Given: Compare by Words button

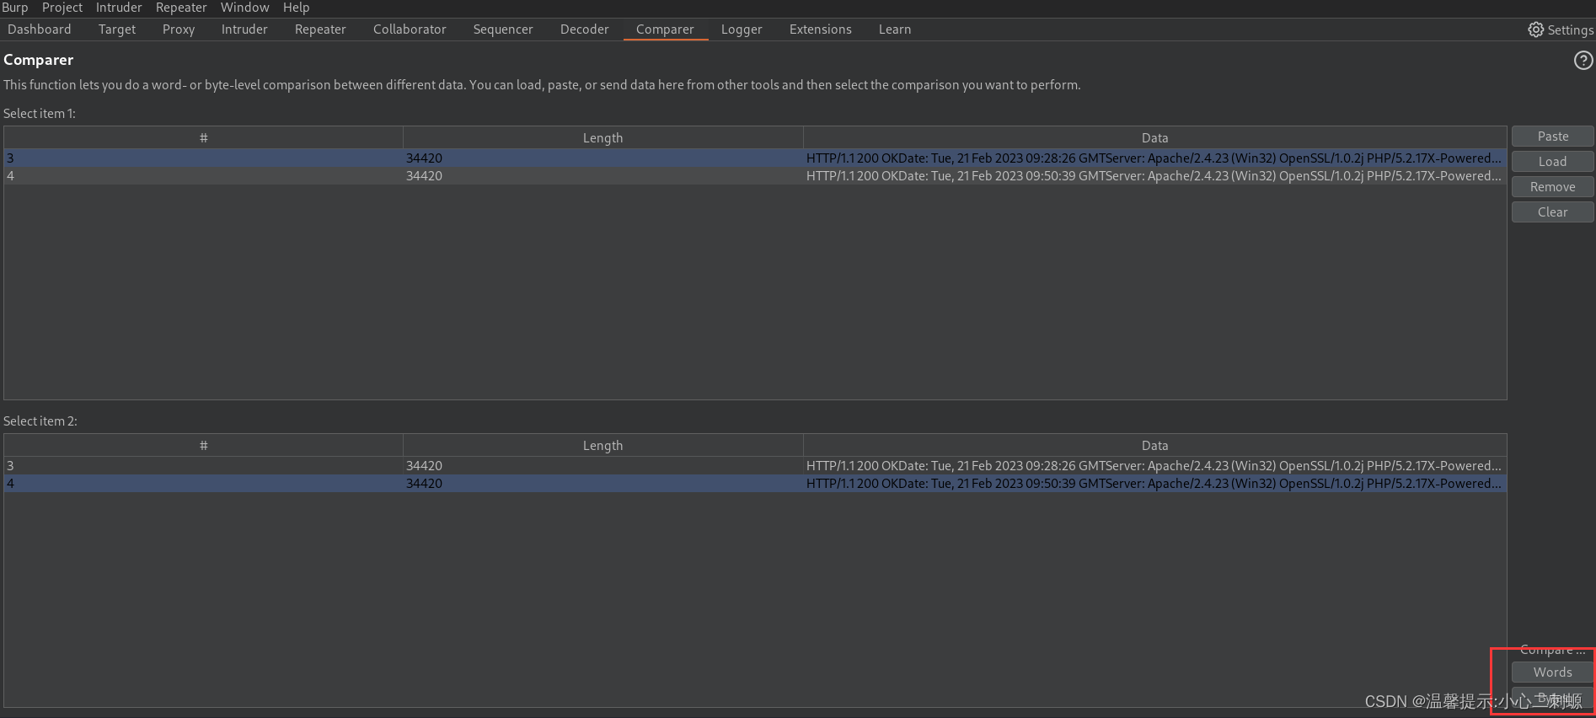Looking at the screenshot, I should pos(1553,672).
